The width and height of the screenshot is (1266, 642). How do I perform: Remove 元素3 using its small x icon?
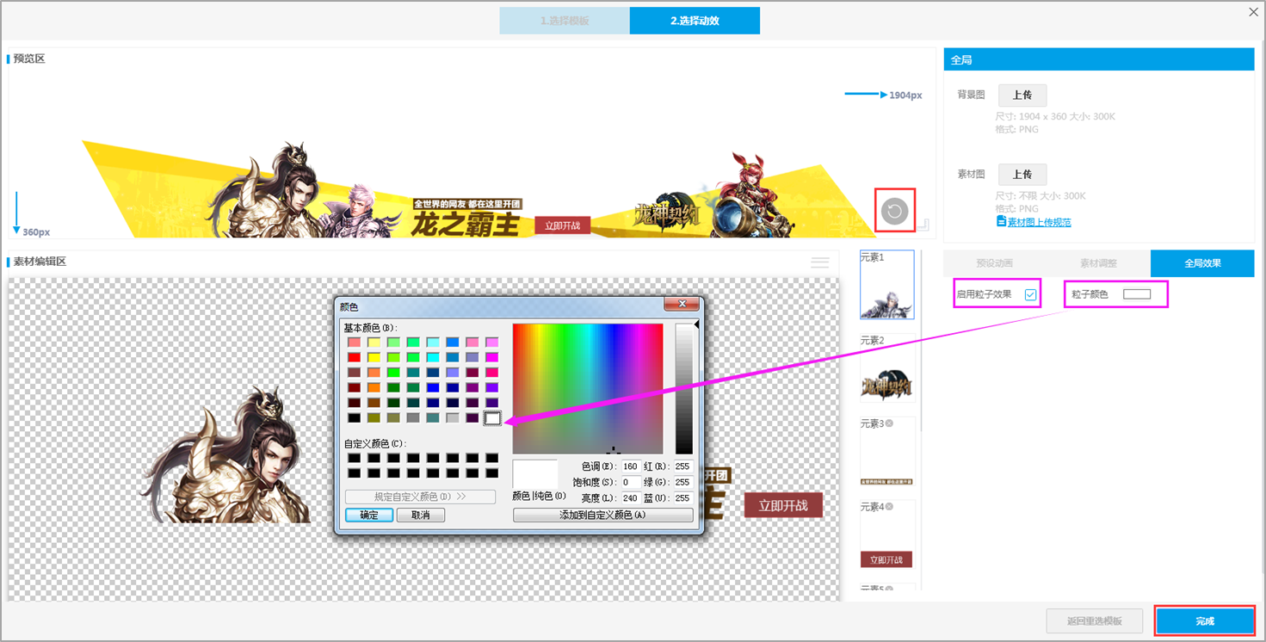coord(889,423)
